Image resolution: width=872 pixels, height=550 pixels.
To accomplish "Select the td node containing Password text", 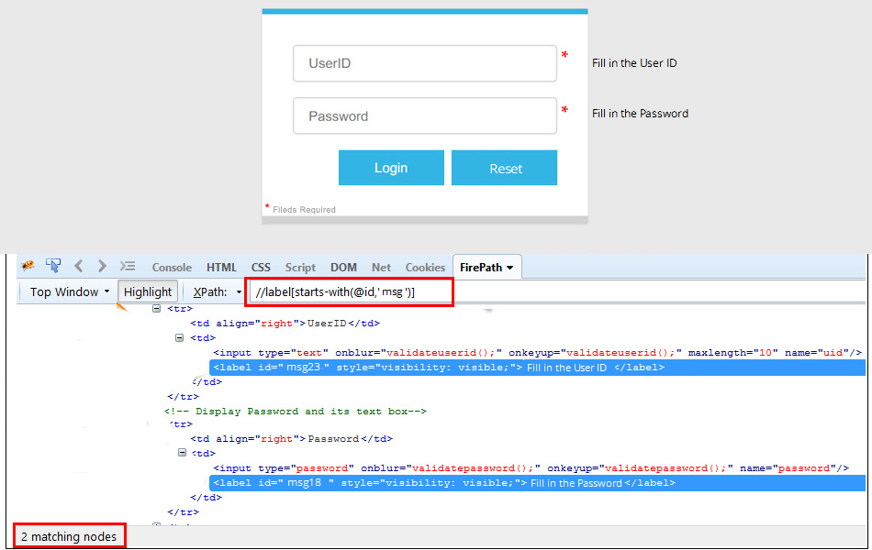I will (291, 439).
